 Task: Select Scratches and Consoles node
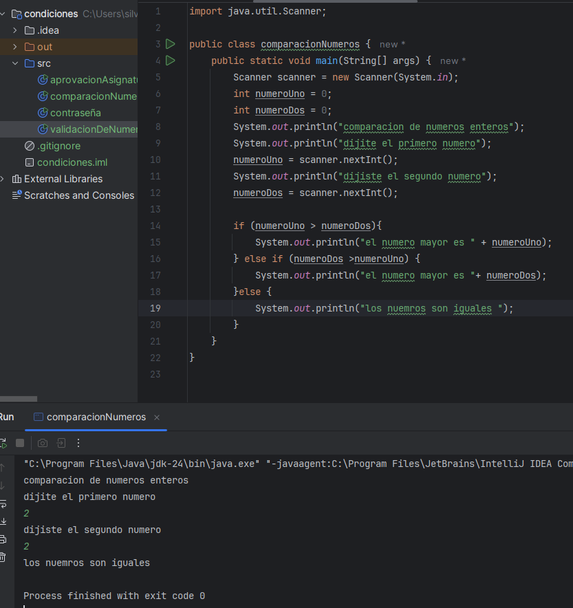[x=74, y=195]
